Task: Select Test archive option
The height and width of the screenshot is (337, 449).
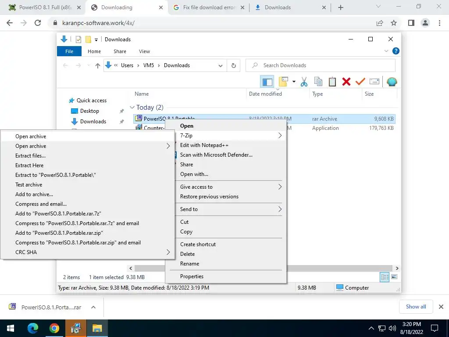Action: [x=29, y=185]
